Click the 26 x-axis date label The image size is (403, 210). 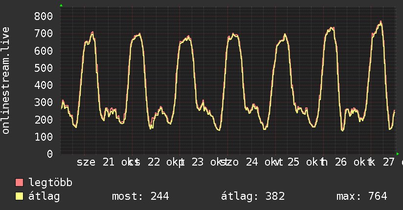click(341, 162)
